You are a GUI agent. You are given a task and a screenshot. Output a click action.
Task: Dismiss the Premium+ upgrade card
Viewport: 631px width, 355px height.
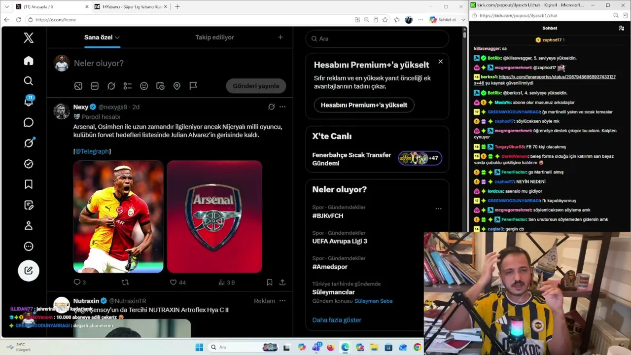[441, 62]
